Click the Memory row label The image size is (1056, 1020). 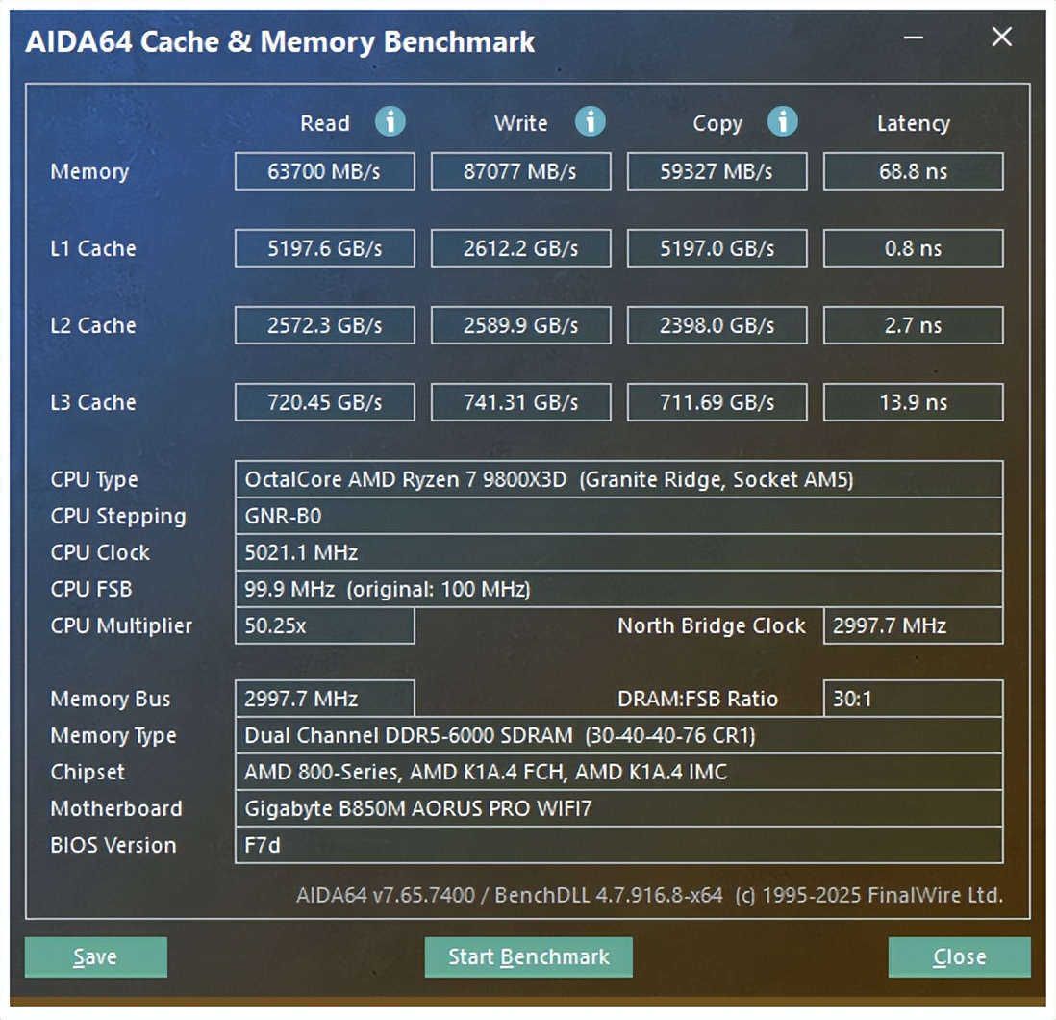point(89,172)
